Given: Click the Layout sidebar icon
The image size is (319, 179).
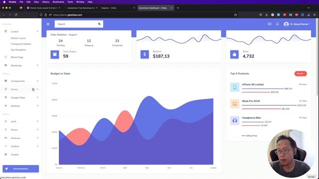Looking at the screenshot, I should tap(5, 31).
